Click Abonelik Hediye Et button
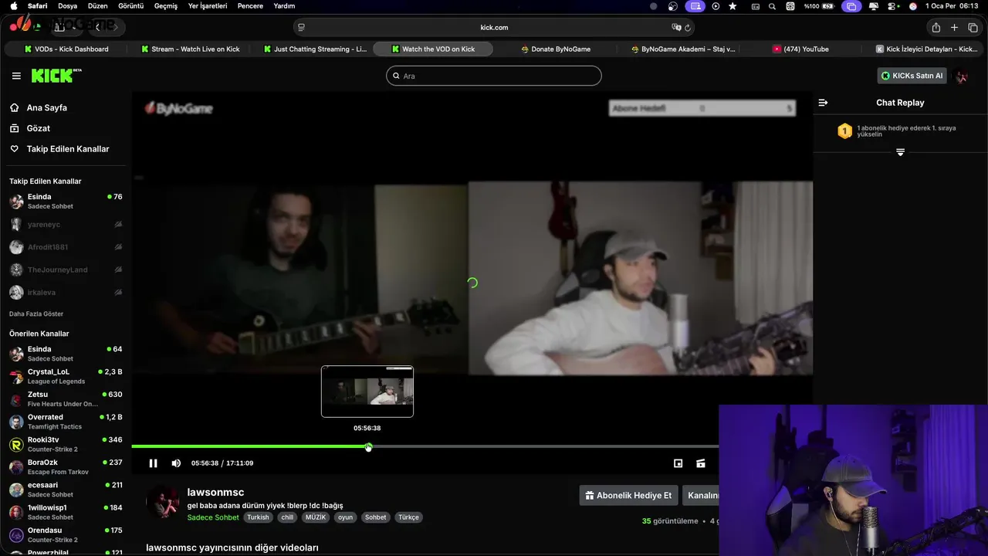 pyautogui.click(x=628, y=495)
